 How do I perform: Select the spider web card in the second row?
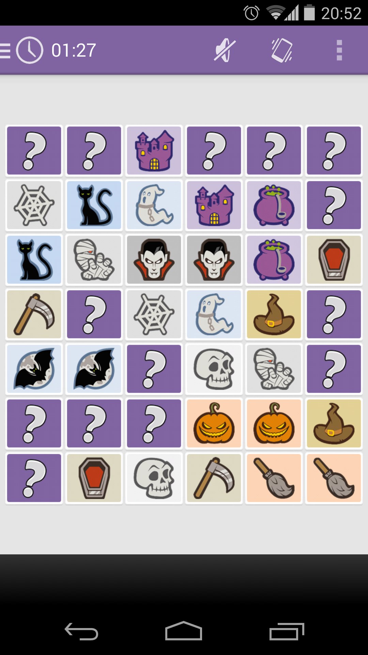34,205
